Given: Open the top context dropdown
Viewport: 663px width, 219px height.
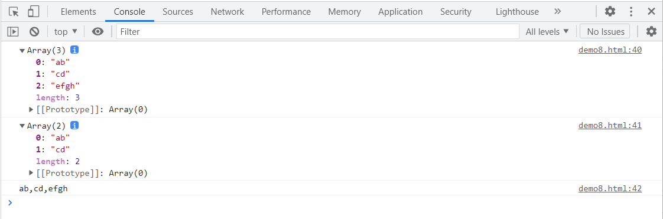Looking at the screenshot, I should click(x=66, y=31).
